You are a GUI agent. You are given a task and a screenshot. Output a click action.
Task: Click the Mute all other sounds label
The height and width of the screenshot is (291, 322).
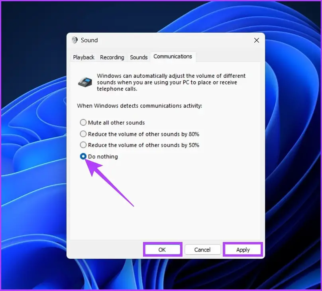[x=116, y=123]
